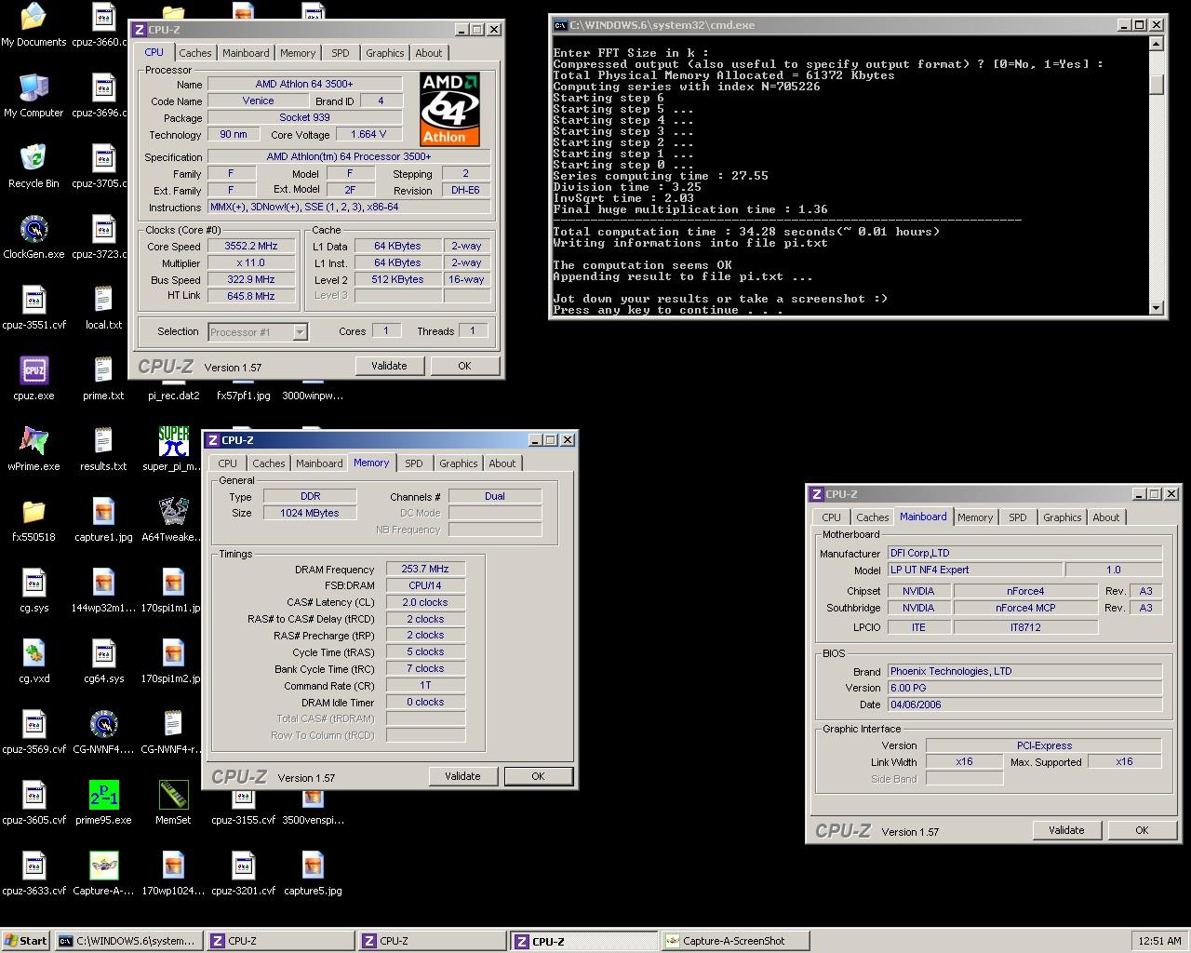Open the Recycle Bin icon
The image size is (1191, 953).
[33, 166]
